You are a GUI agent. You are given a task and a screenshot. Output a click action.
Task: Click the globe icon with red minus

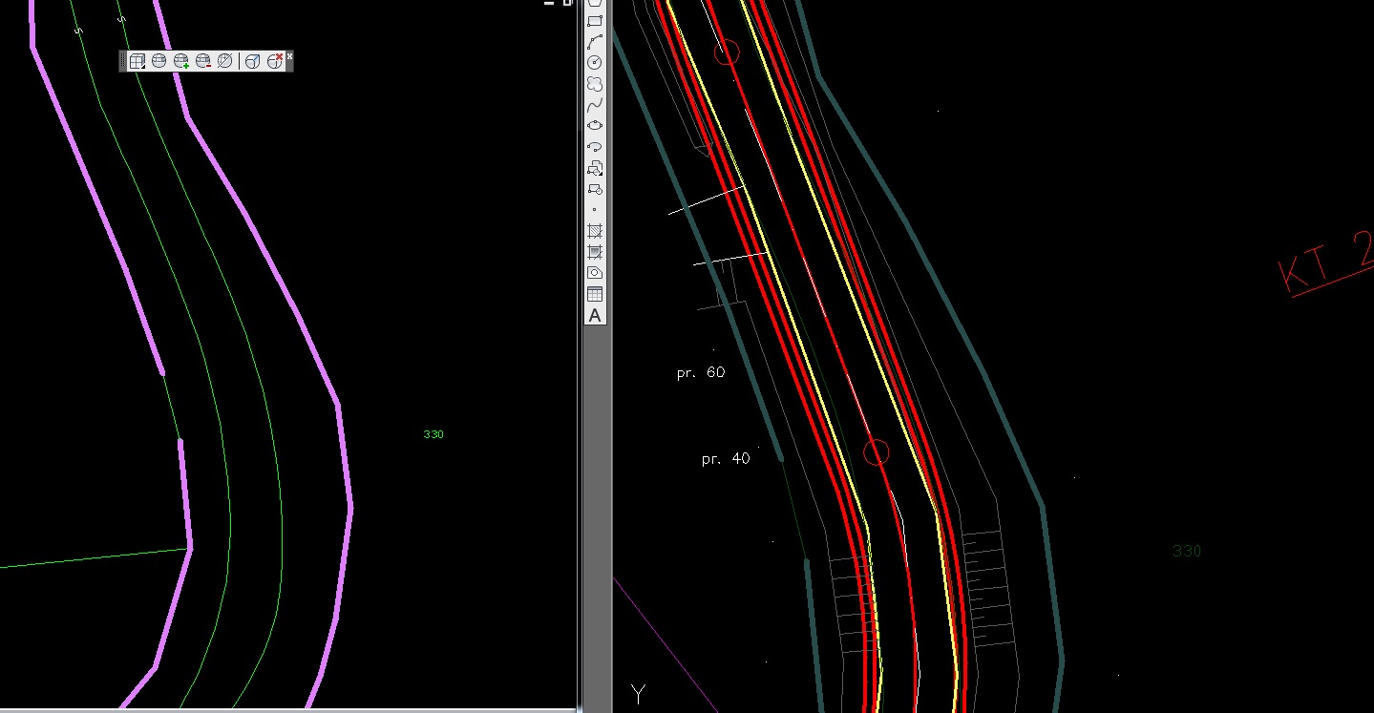pos(203,61)
